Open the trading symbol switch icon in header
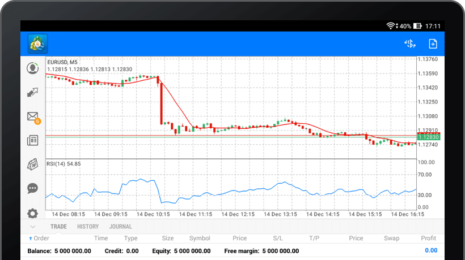Image resolution: width=465 pixels, height=260 pixels. click(x=410, y=44)
